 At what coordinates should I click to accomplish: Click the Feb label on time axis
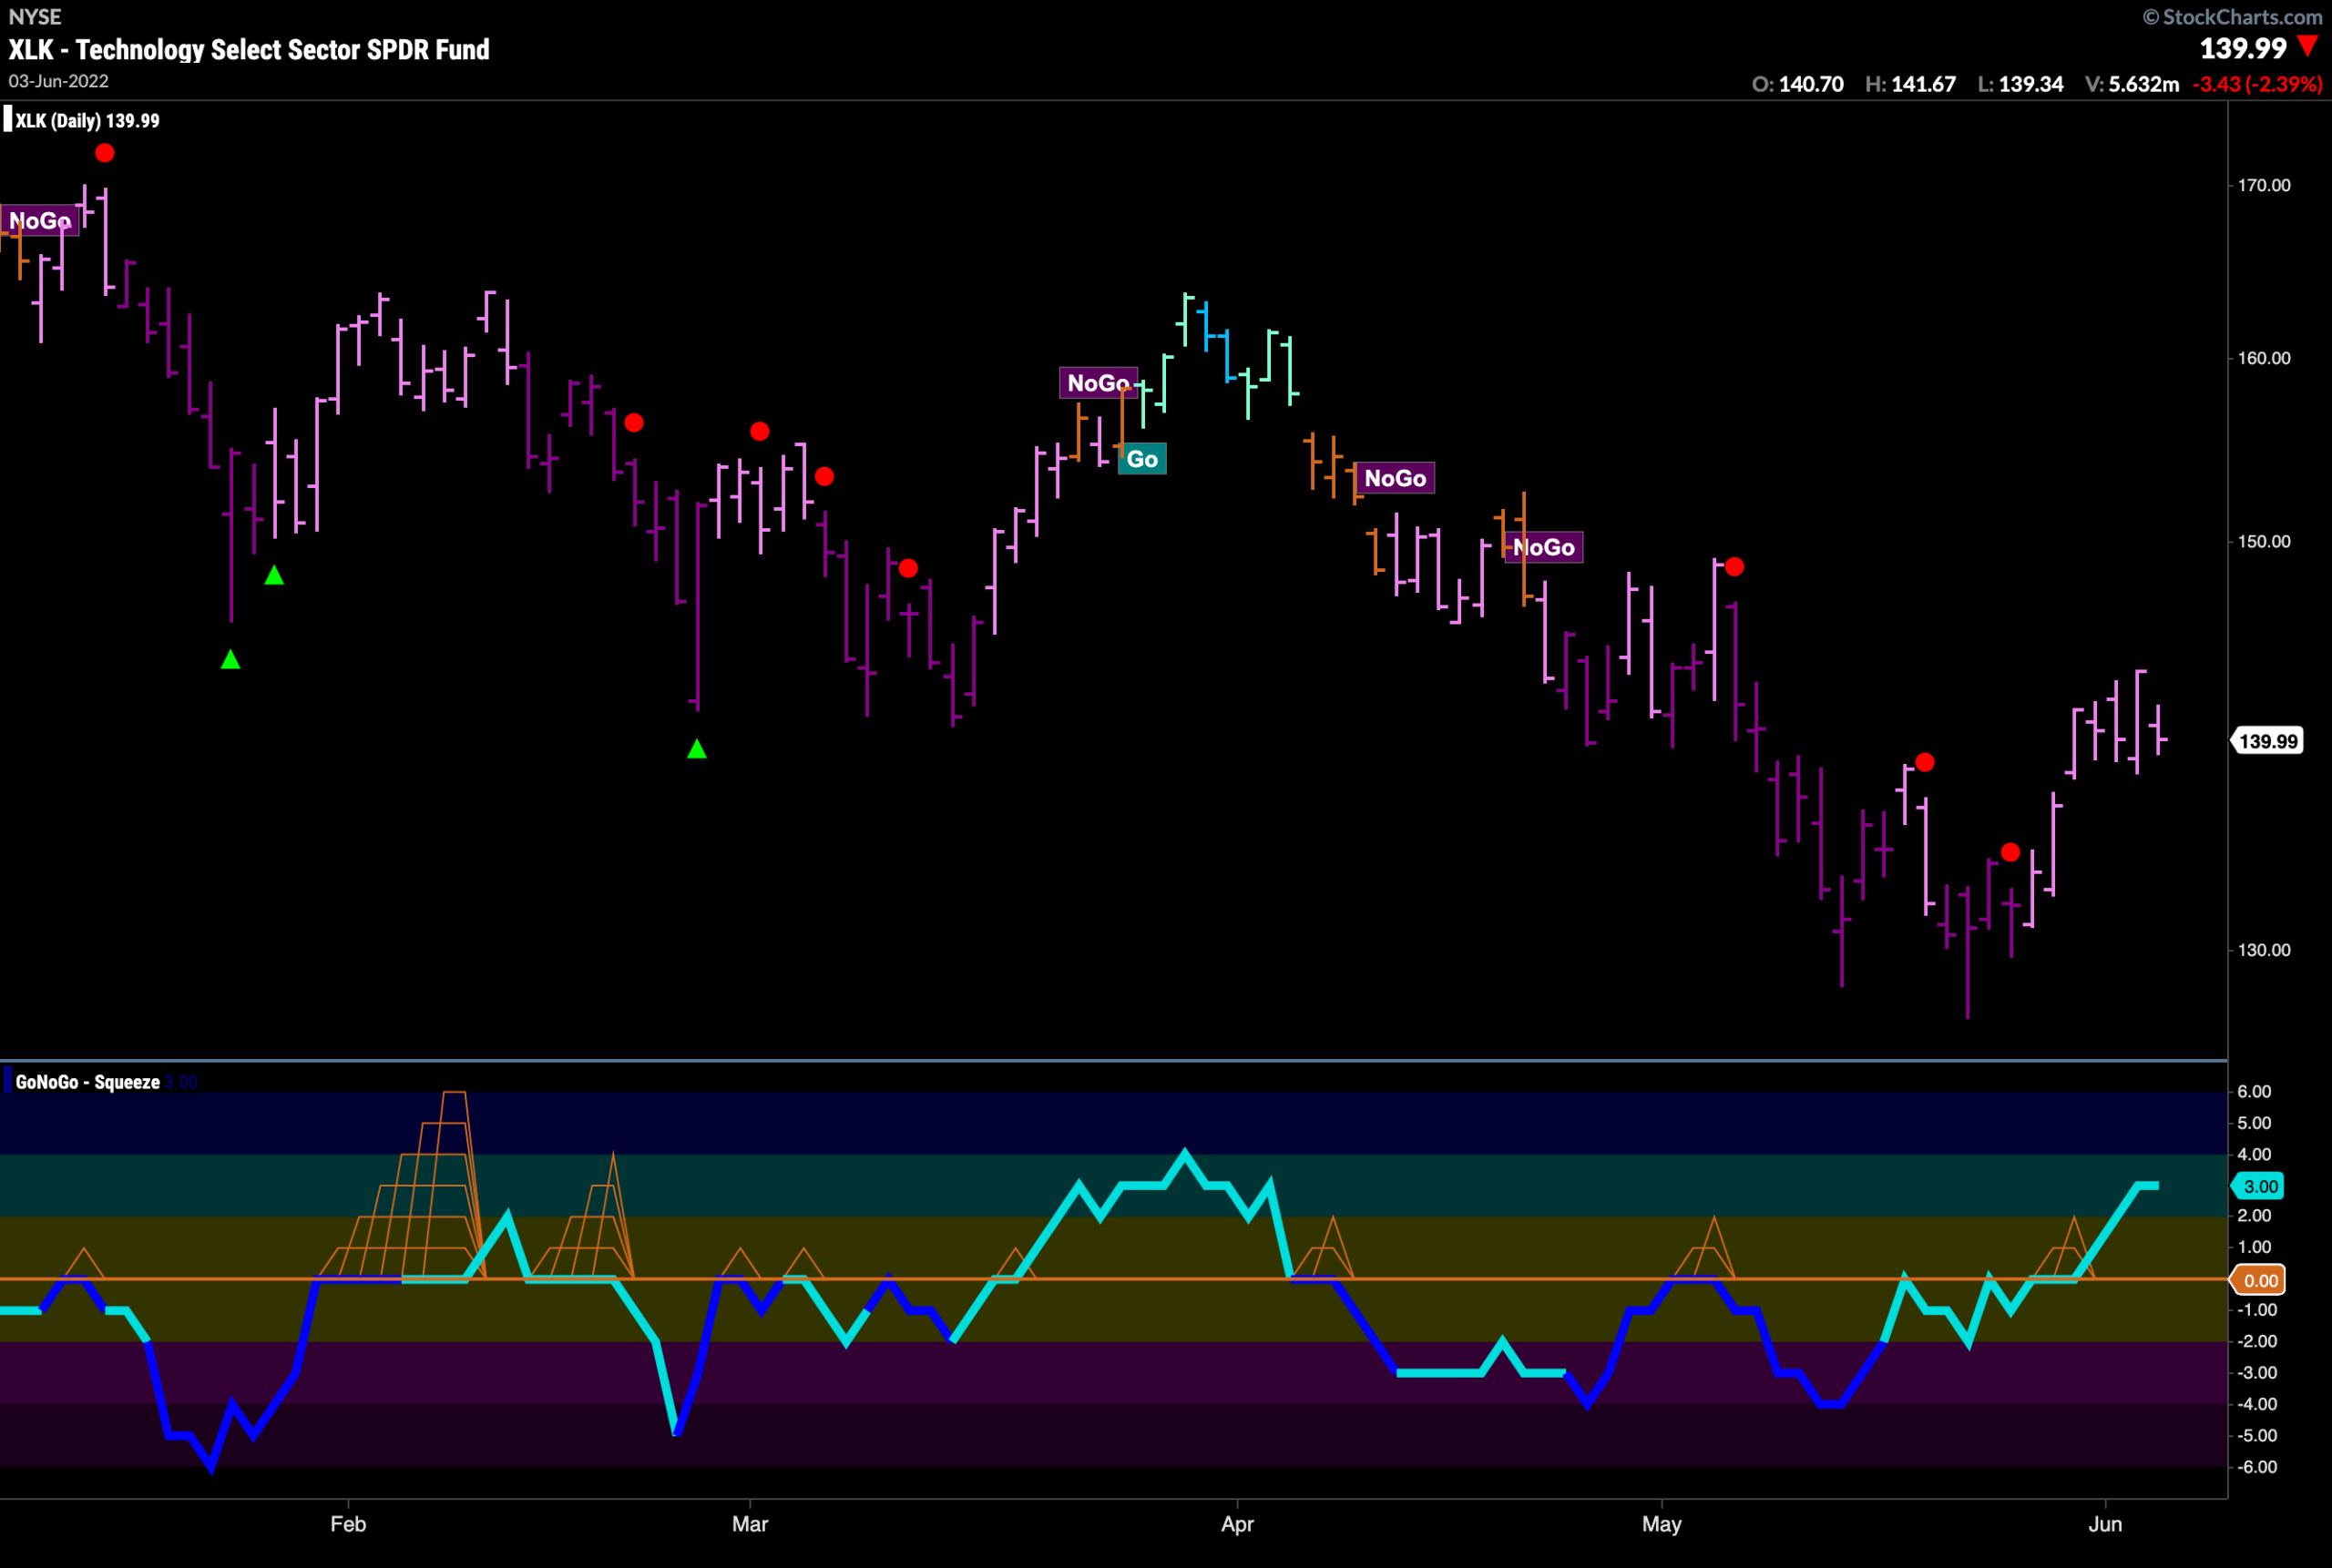[348, 1524]
